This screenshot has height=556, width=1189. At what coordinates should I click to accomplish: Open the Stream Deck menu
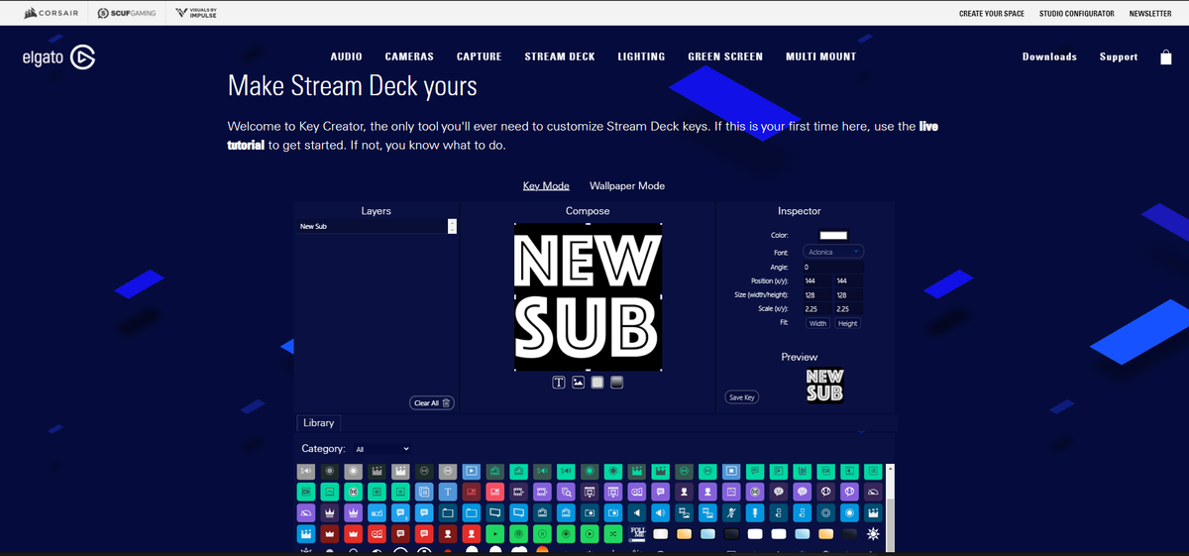[560, 56]
